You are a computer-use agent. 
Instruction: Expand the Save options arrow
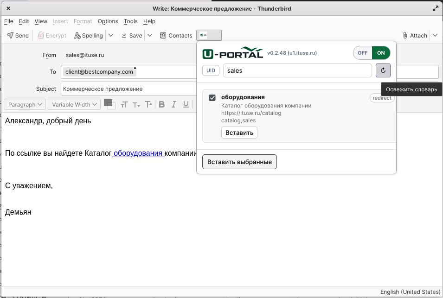150,35
